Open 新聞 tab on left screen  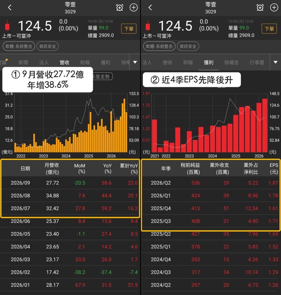pos(23,62)
